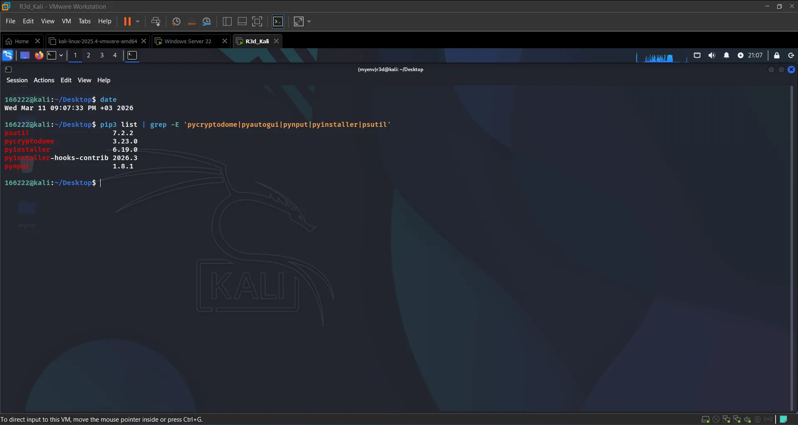Viewport: 798px width, 425px height.
Task: Toggle the thumbnail bar icon
Action: click(242, 21)
